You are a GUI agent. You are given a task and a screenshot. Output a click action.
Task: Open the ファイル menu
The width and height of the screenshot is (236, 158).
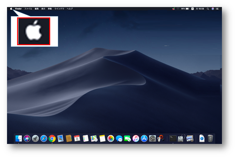[28, 9]
